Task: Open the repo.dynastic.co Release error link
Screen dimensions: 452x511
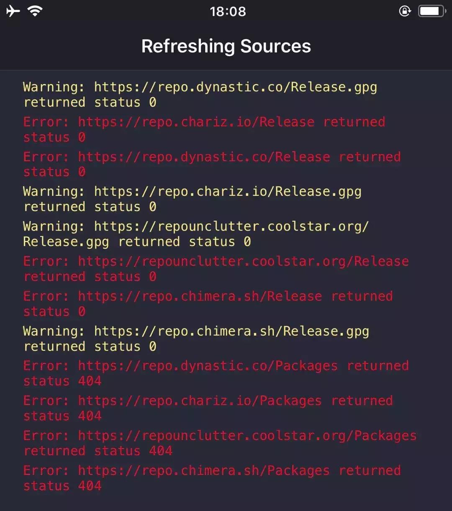Action: [211, 164]
